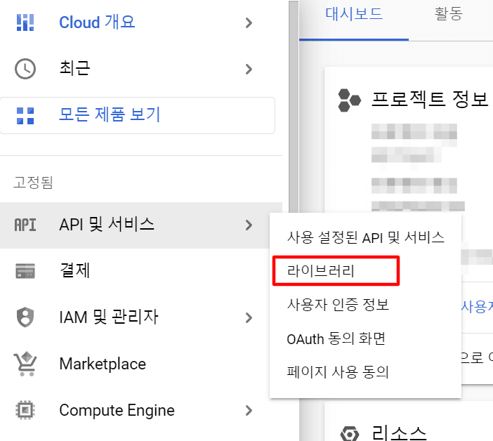The image size is (493, 441).
Task: Click the navigation menu vertical scrollbar
Action: [294, 107]
